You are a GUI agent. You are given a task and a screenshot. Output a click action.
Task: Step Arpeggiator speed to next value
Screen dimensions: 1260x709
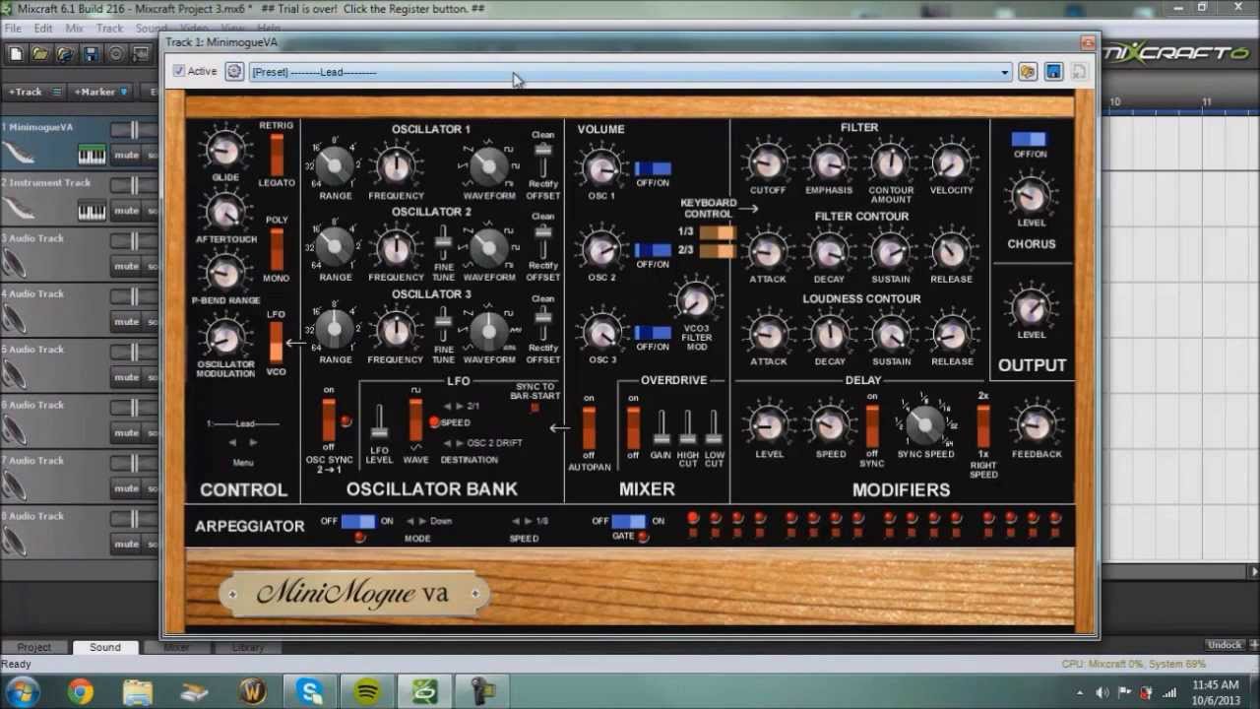pyautogui.click(x=530, y=521)
